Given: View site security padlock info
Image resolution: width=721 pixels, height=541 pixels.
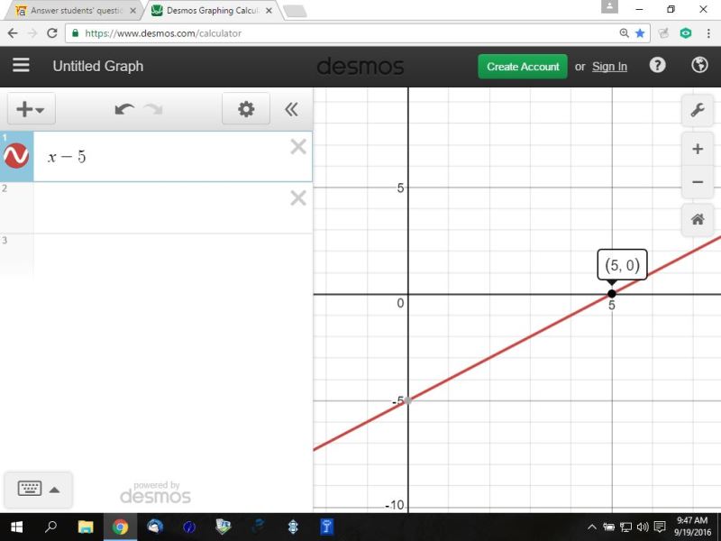Looking at the screenshot, I should pyautogui.click(x=76, y=33).
